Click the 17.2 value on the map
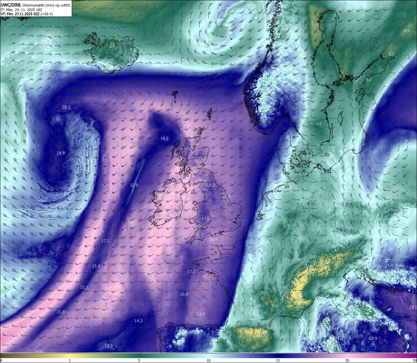 pos(105,241)
